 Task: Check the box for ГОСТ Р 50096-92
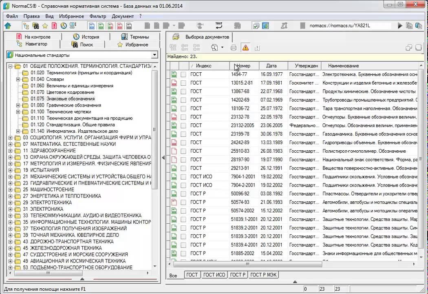tap(183, 194)
